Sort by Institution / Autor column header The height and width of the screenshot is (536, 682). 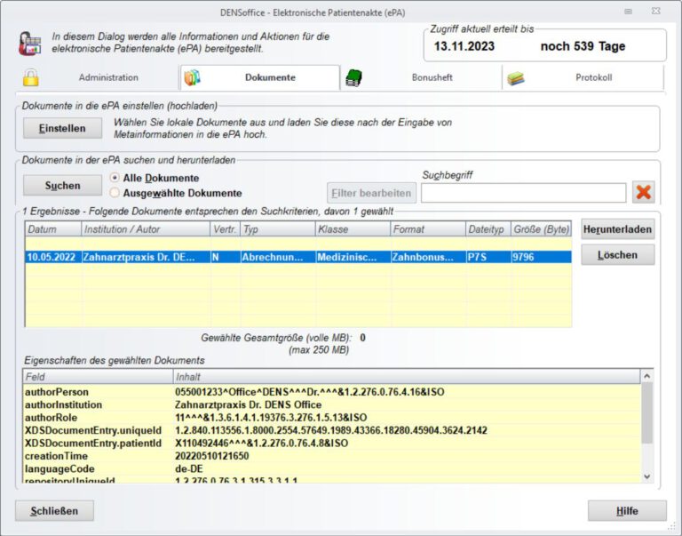pyautogui.click(x=146, y=229)
